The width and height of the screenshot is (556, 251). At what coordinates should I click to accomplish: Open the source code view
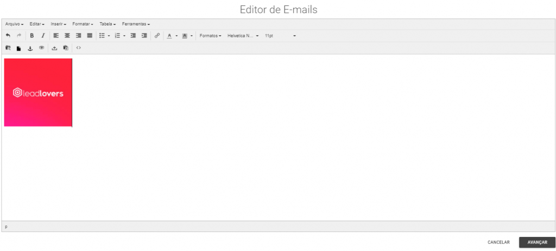(x=79, y=48)
